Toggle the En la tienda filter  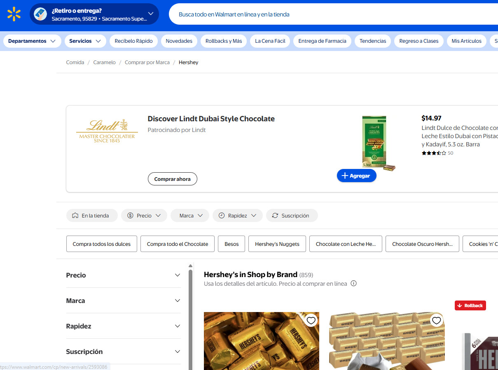pos(92,215)
